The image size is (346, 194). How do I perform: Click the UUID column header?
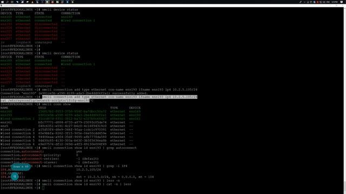pyautogui.click(x=42, y=108)
